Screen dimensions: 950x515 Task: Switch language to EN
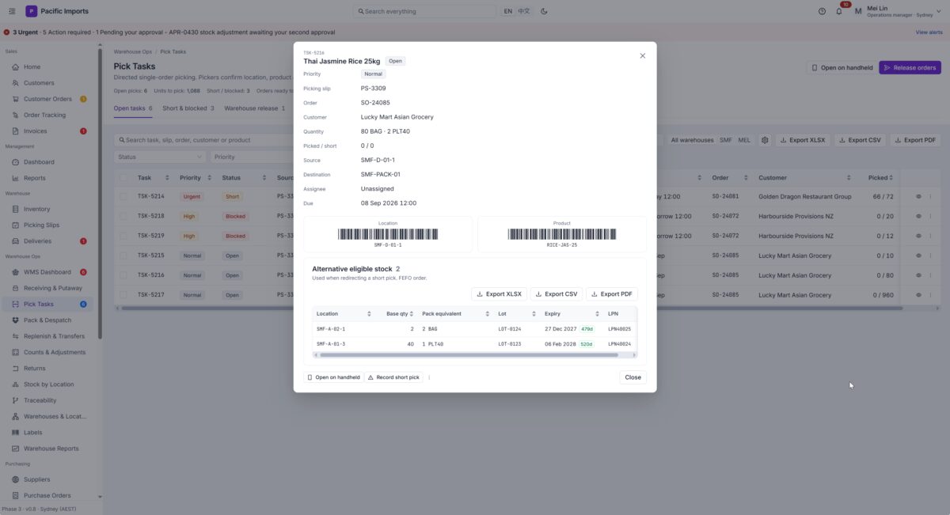[x=508, y=11]
